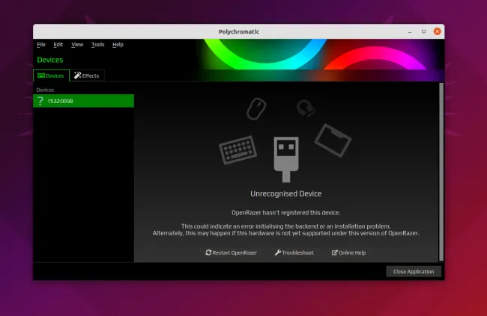487x316 pixels.
Task: Click Restart OpenRazer button
Action: [x=231, y=253]
